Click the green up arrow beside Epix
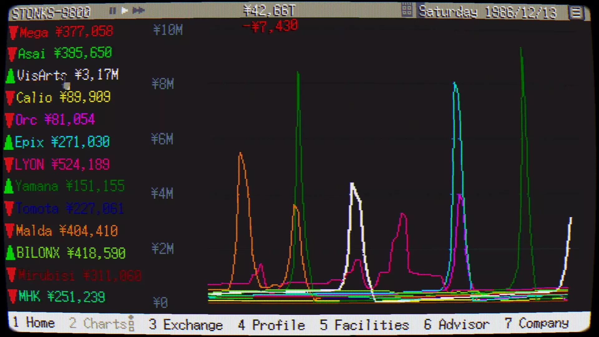Viewport: 599px width, 337px height. pos(8,143)
